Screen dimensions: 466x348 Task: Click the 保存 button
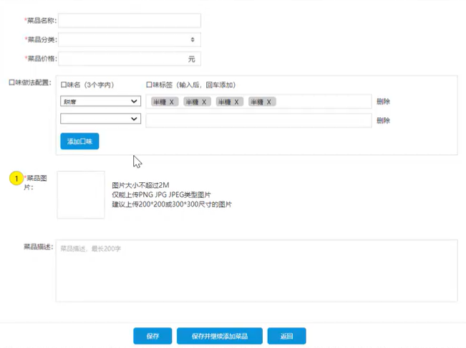[x=152, y=336]
